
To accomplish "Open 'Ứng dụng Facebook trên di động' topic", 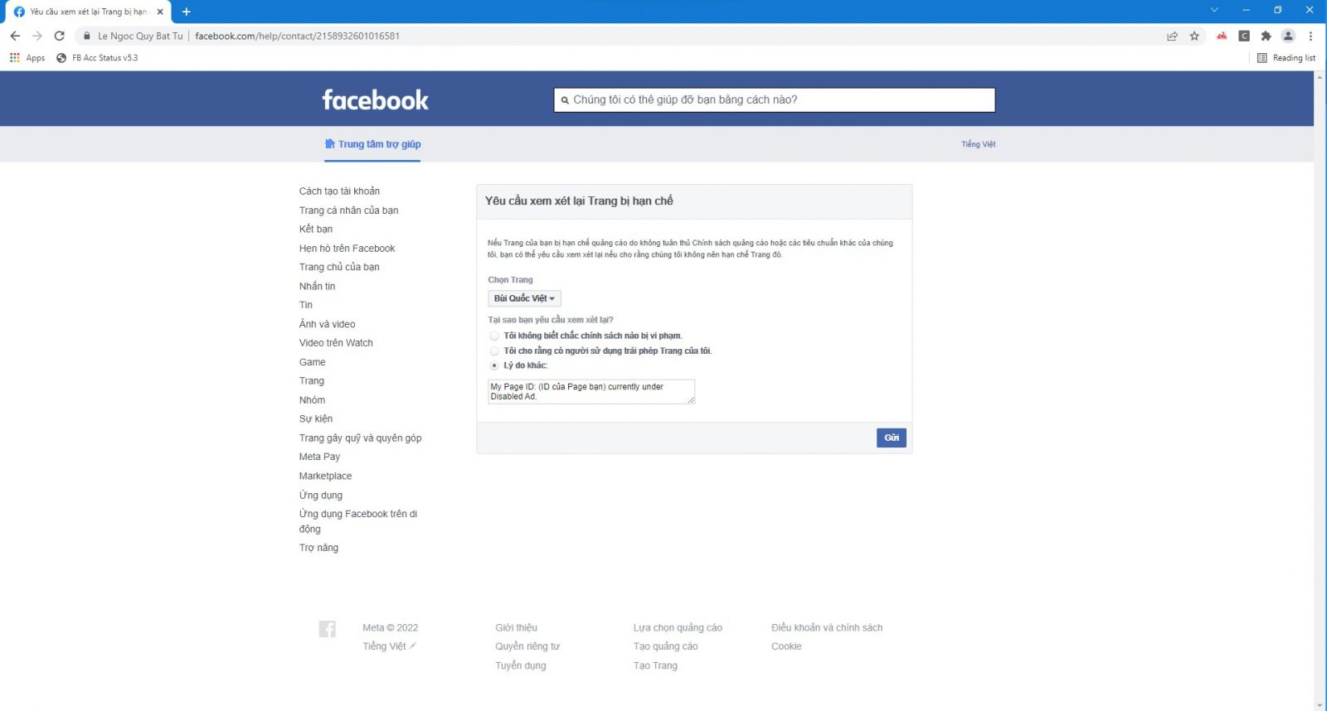I will tap(358, 521).
